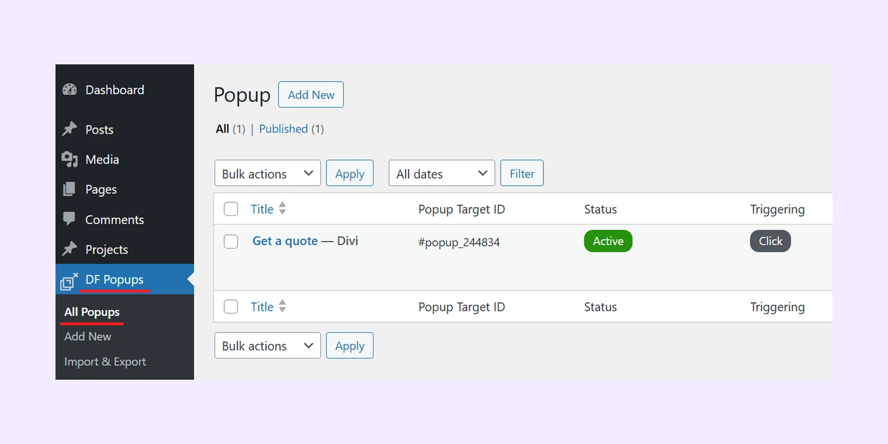Click the Posts pushpin icon
This screenshot has width=888, height=444.
point(69,129)
